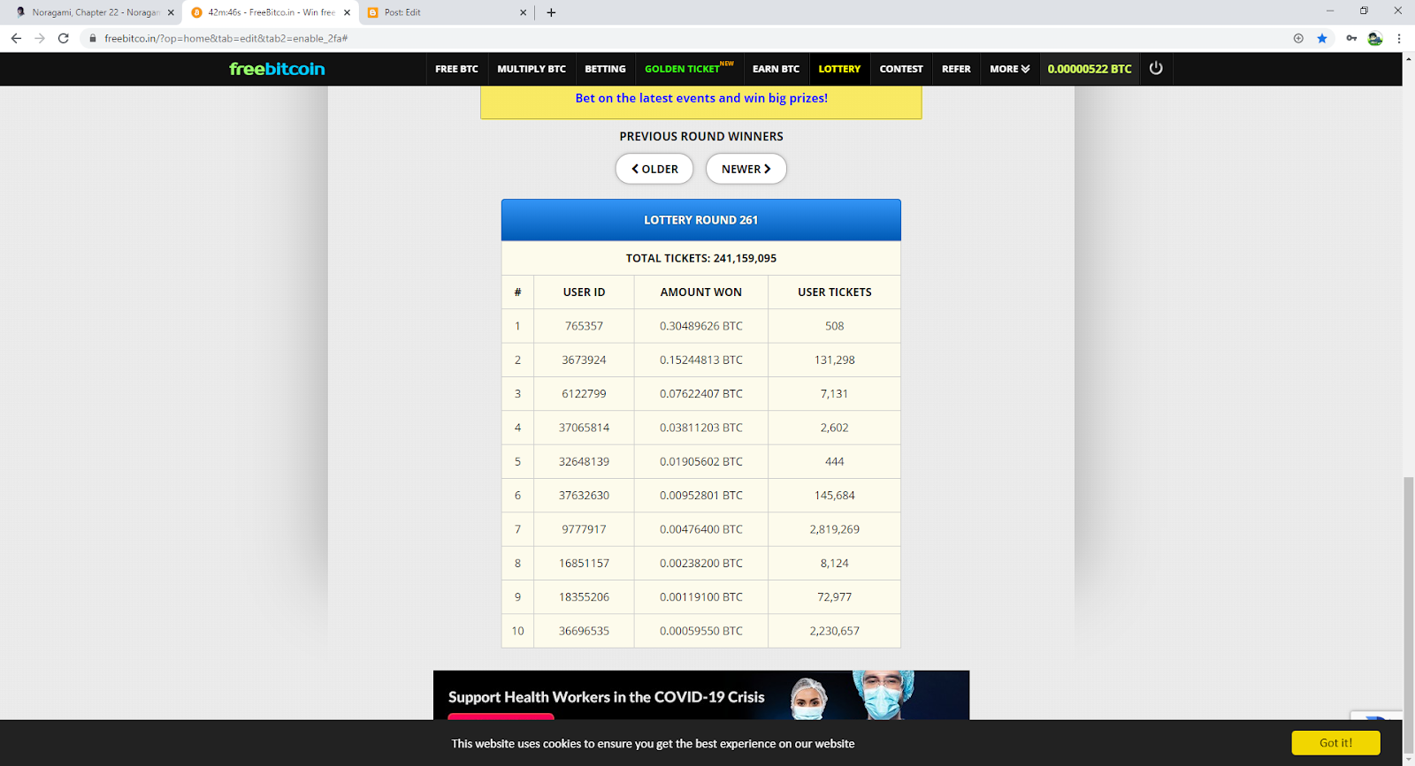Open MULTIPLY BTC menu item
This screenshot has height=766, width=1415.
tap(532, 69)
